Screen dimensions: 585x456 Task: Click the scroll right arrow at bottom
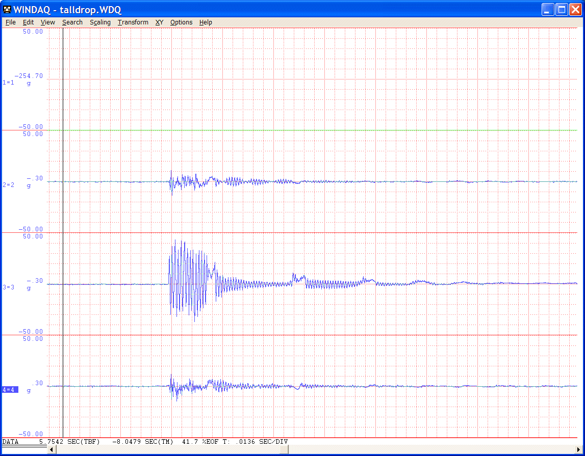coord(578,449)
